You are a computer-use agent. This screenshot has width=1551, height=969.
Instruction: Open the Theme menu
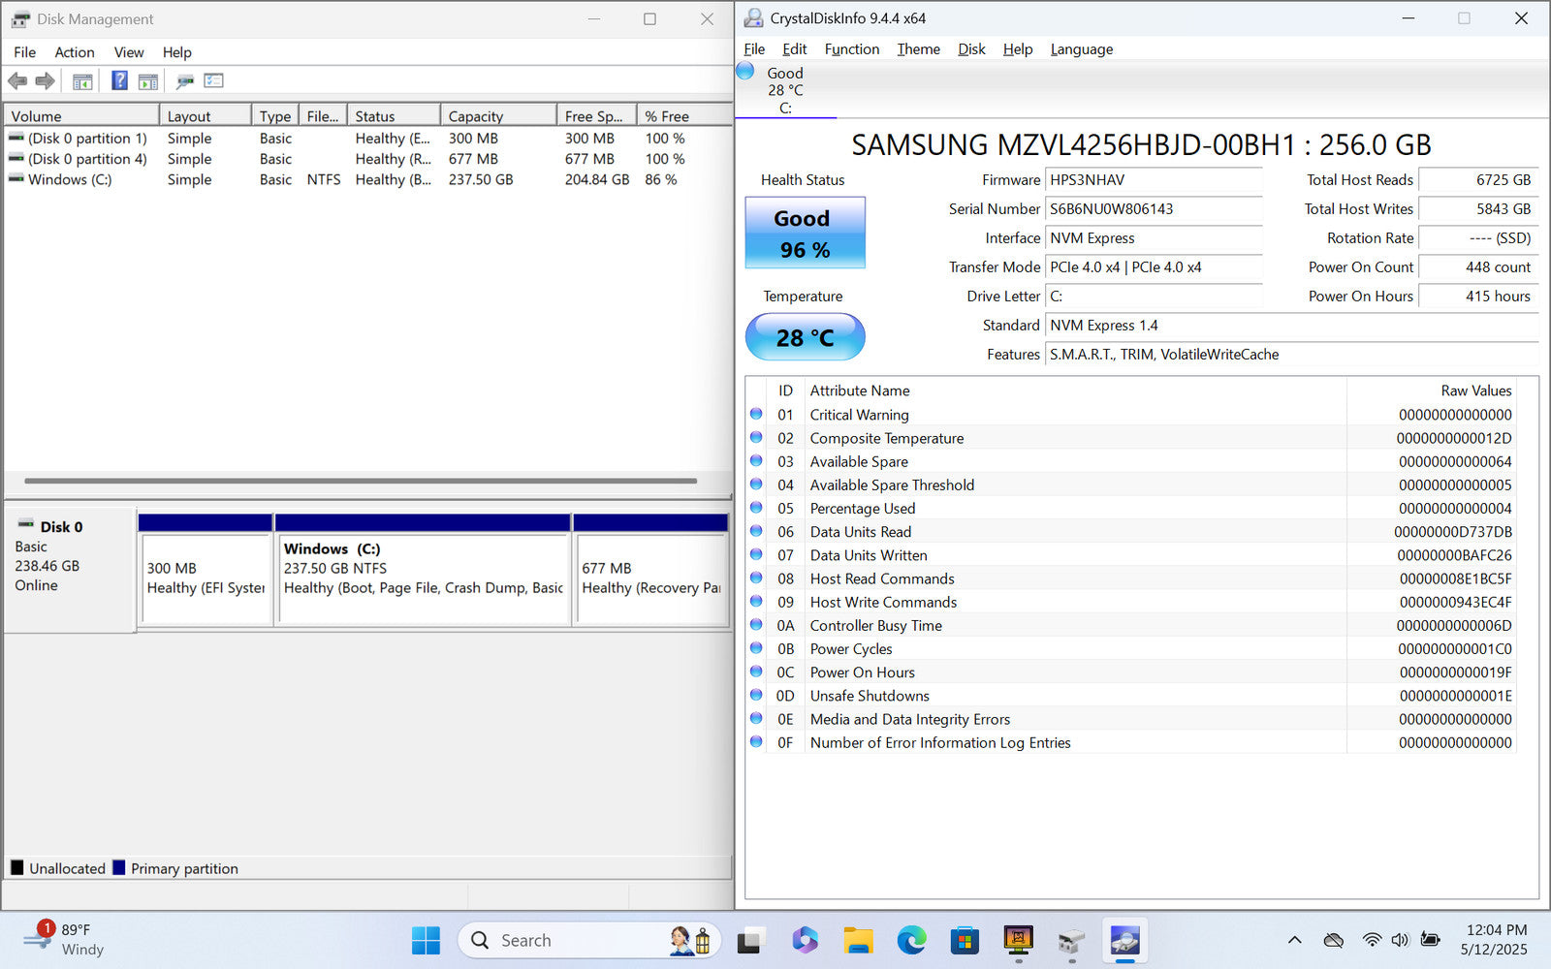[918, 49]
